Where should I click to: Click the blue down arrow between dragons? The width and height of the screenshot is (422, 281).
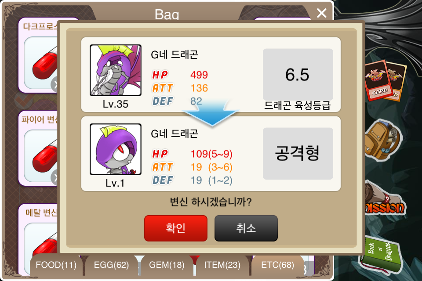(x=211, y=113)
